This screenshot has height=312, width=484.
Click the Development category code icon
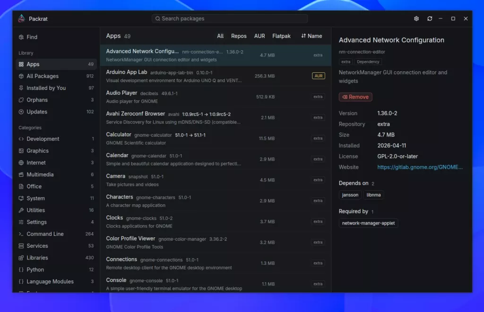pyautogui.click(x=21, y=139)
